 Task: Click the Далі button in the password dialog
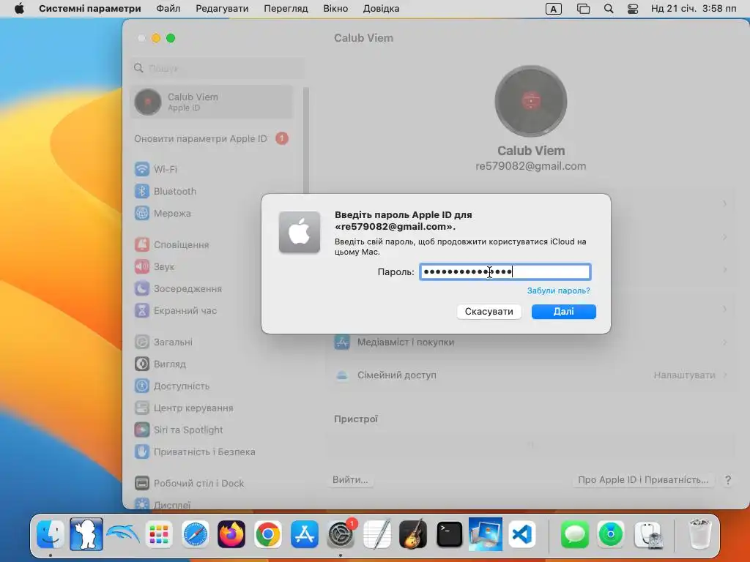563,312
